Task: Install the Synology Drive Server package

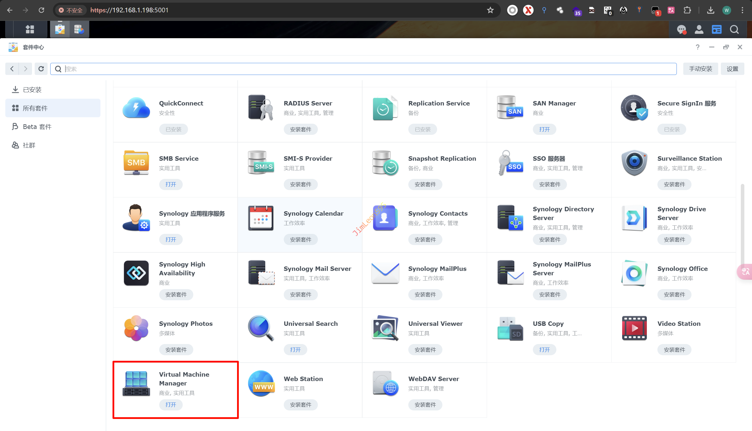Action: click(674, 239)
